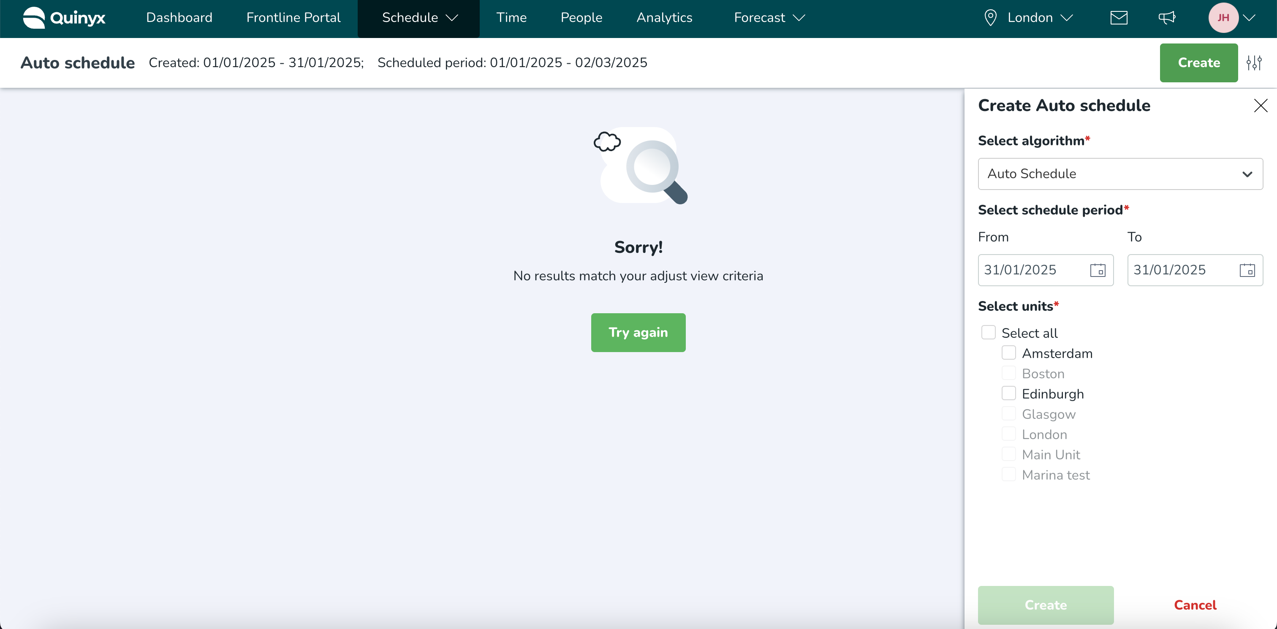Open the Frontline Portal tab
1277x629 pixels.
[x=293, y=18]
